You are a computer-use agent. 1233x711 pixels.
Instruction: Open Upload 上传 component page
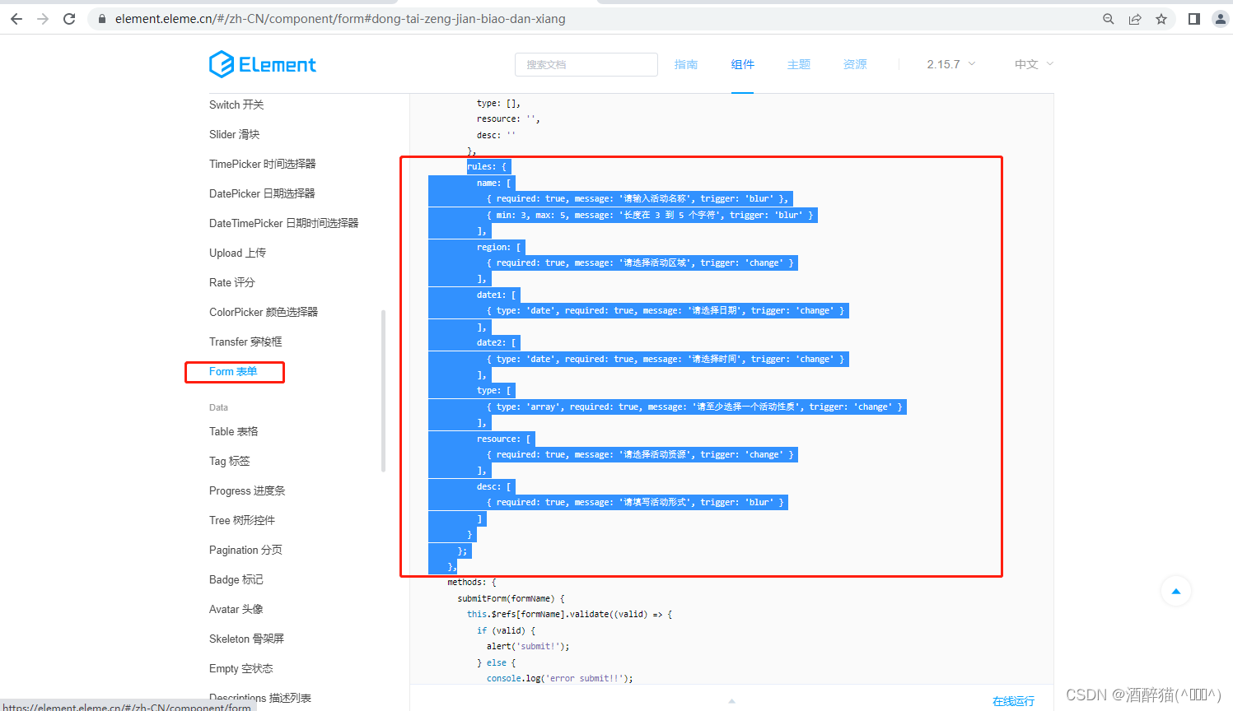(237, 253)
